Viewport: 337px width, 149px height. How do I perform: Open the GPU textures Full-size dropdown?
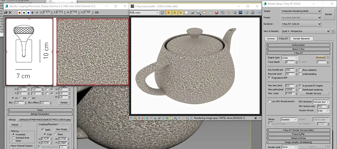[x=321, y=102]
